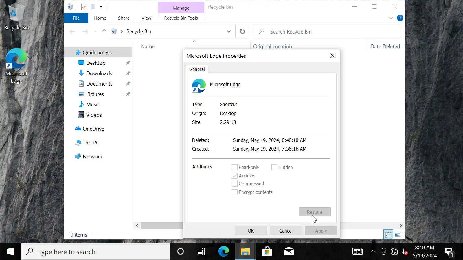Toggle the Compressed attribute checkbox
The image size is (463, 260).
(x=235, y=184)
